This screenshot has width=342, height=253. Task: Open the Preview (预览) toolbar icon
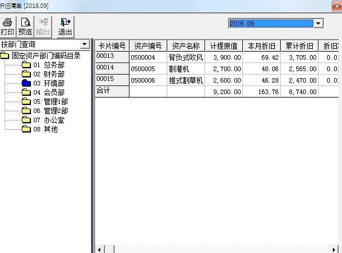click(25, 27)
